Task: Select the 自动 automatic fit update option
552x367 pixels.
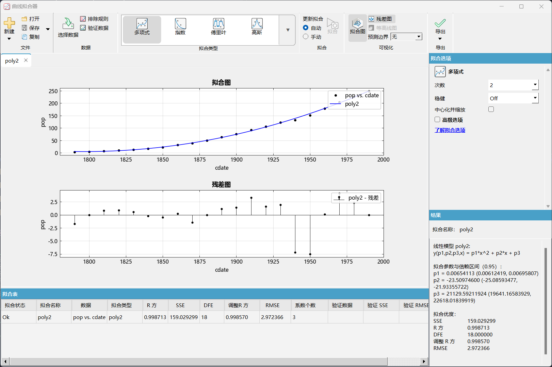Action: tap(306, 28)
